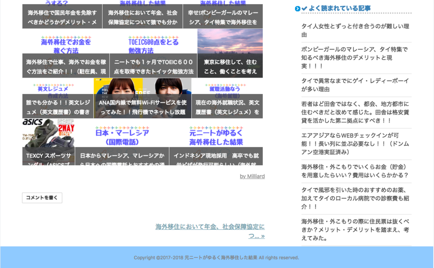Viewport: 434px width, 268px height.
Task: Open related post TOEIC600点をとる勉強方法
Action: (153, 53)
